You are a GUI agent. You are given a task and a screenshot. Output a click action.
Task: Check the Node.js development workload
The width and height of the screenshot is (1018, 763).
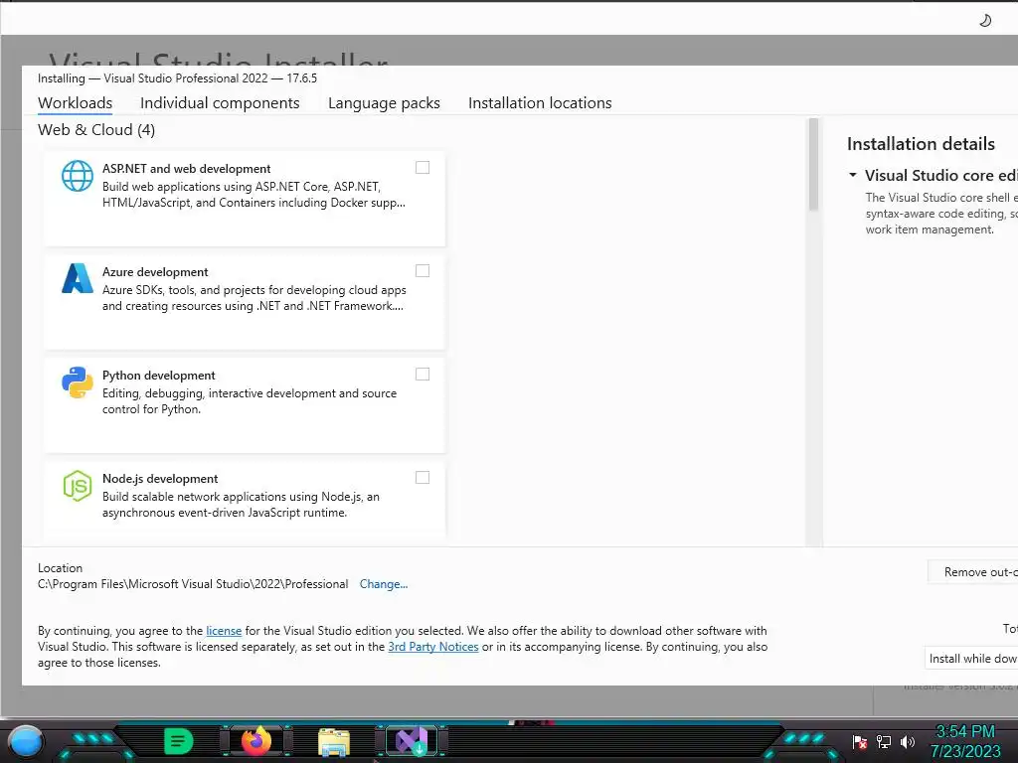click(x=423, y=478)
